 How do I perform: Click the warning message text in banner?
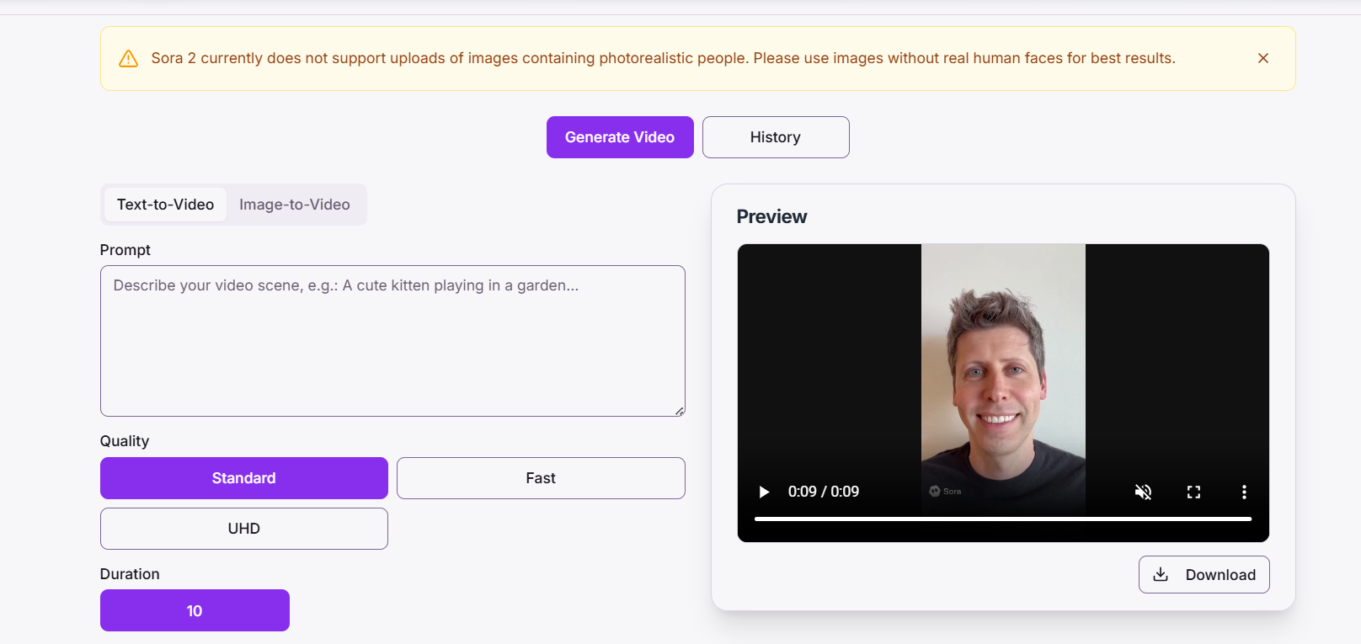(x=664, y=58)
